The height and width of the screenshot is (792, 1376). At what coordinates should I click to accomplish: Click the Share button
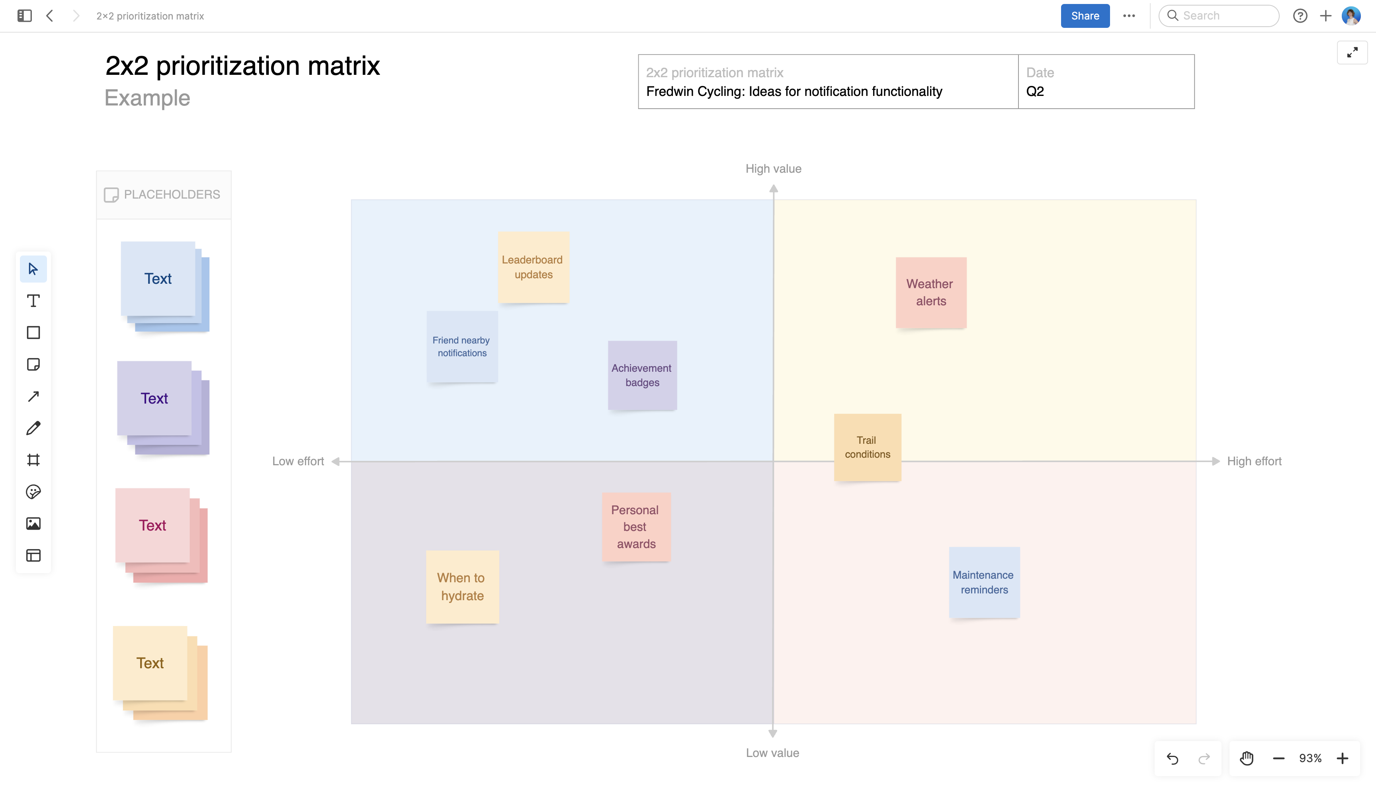[x=1085, y=16]
